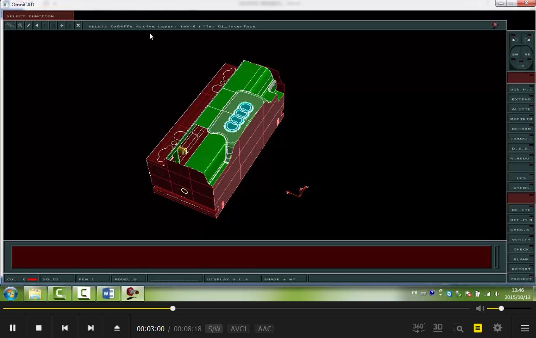The width and height of the screenshot is (536, 338).
Task: Click the crosshair point toolbar icon
Action: click(x=61, y=26)
